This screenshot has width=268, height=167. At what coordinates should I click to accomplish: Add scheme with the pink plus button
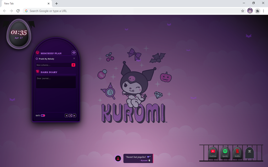pyautogui.click(x=73, y=65)
